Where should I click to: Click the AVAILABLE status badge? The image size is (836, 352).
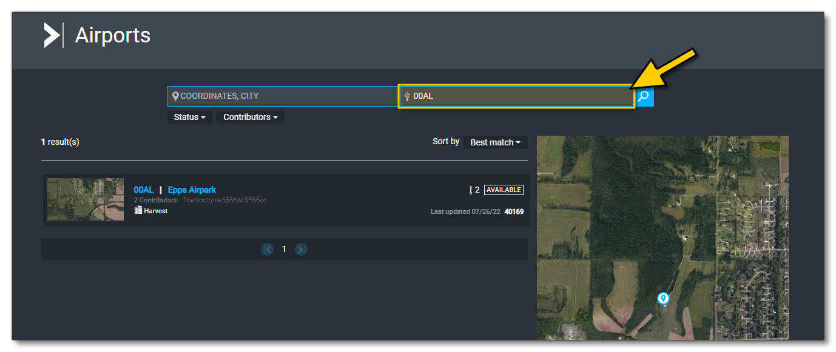coord(504,189)
